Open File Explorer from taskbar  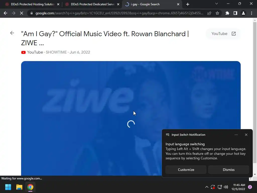click(19, 187)
